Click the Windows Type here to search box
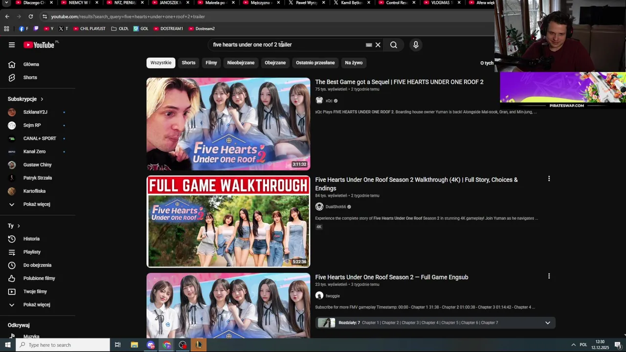Viewport: 626px width, 352px height. [x=63, y=345]
